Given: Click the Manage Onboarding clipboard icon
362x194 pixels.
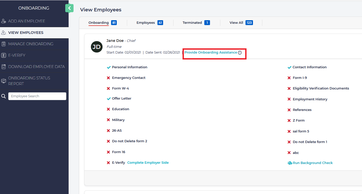Looking at the screenshot, I should tap(4, 44).
